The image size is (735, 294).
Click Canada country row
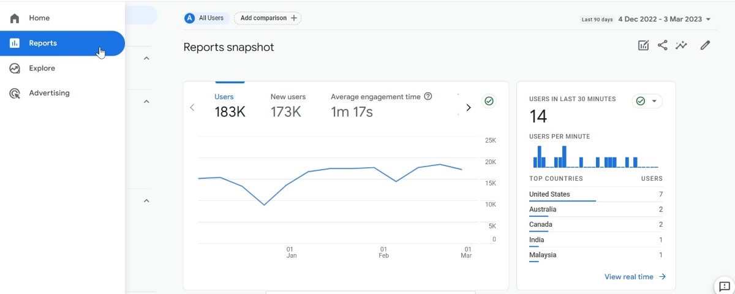tap(596, 225)
